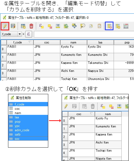Click laa column header
The height and width of the screenshot is (161, 134).
tap(100, 42)
